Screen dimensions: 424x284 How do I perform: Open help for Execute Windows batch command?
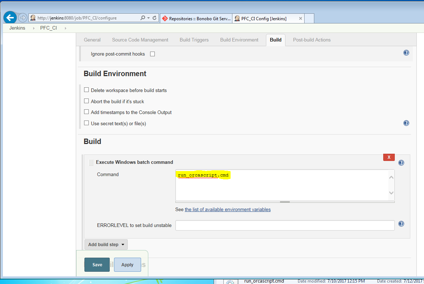(x=401, y=162)
